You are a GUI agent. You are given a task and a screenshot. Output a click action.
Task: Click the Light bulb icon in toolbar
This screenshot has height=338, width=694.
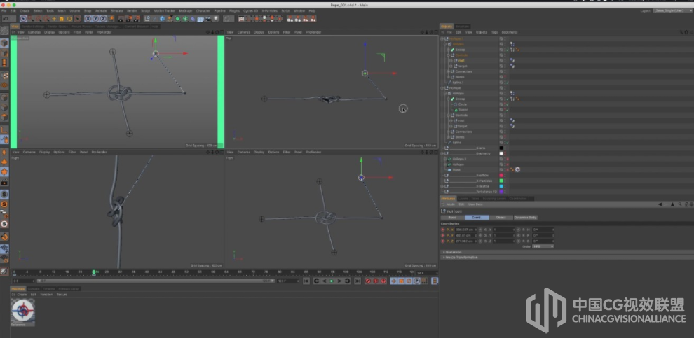point(216,19)
